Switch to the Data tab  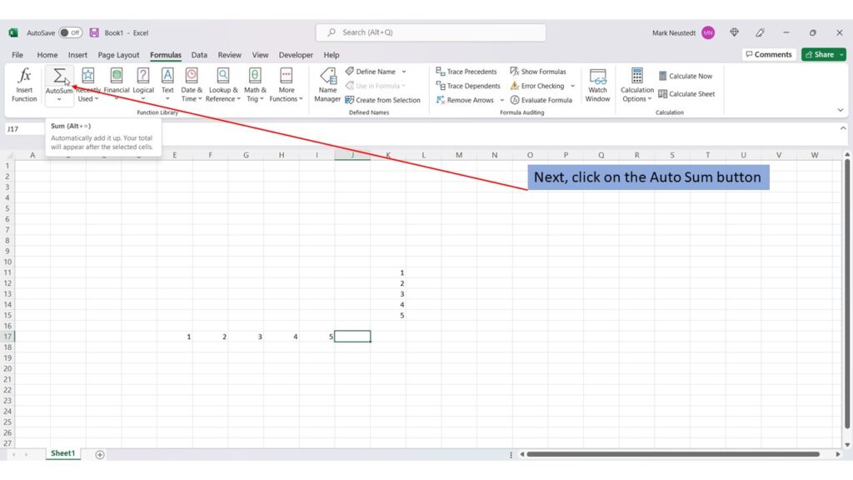[199, 54]
